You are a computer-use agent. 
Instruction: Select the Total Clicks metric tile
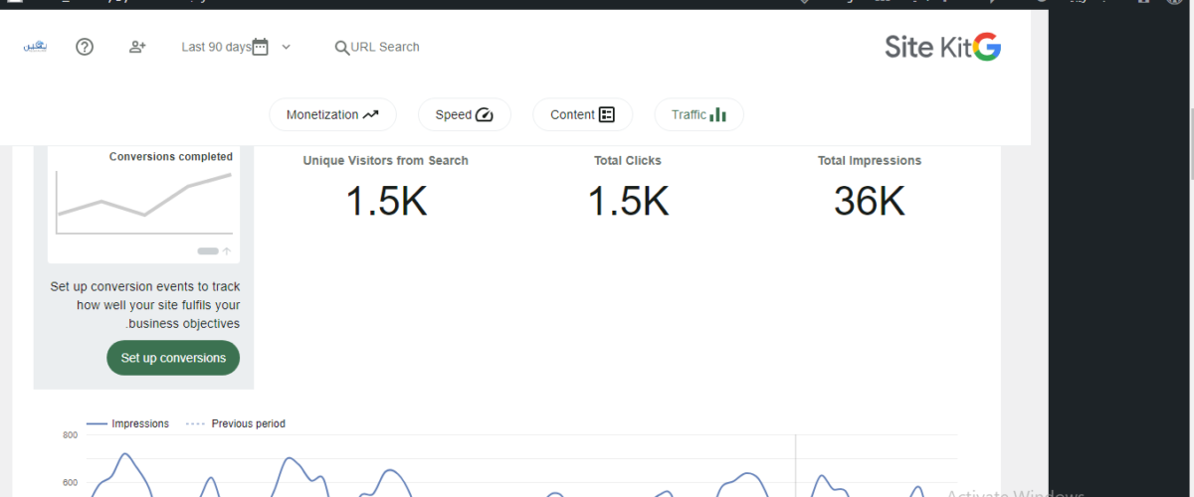click(x=628, y=188)
